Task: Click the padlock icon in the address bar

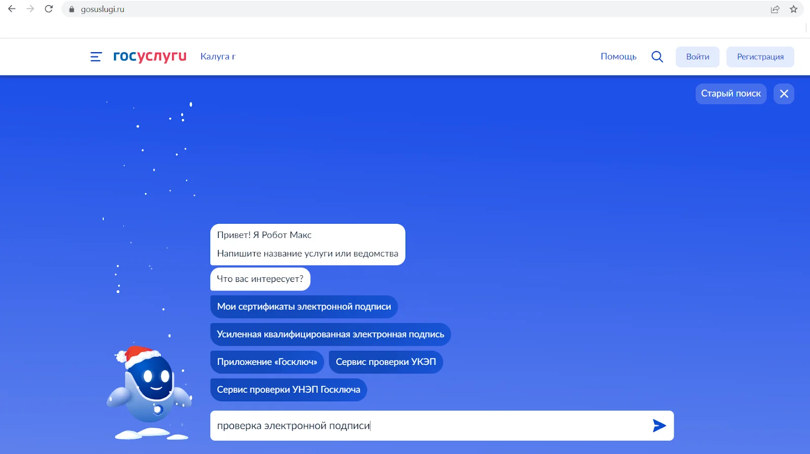Action: 71,9
